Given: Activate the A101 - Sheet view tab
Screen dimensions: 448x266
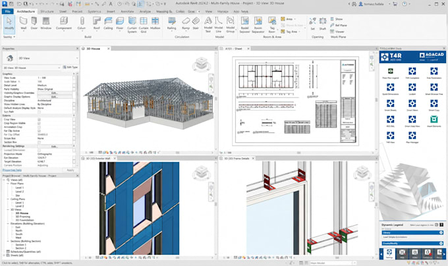Looking at the screenshot, I should pos(233,49).
